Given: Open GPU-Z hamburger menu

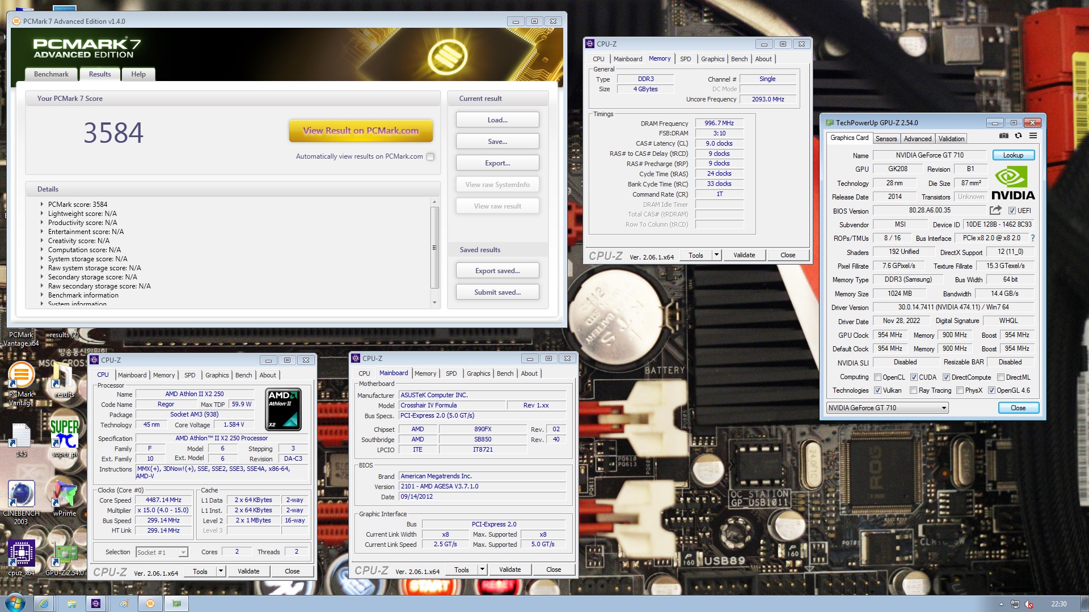Looking at the screenshot, I should [1033, 136].
